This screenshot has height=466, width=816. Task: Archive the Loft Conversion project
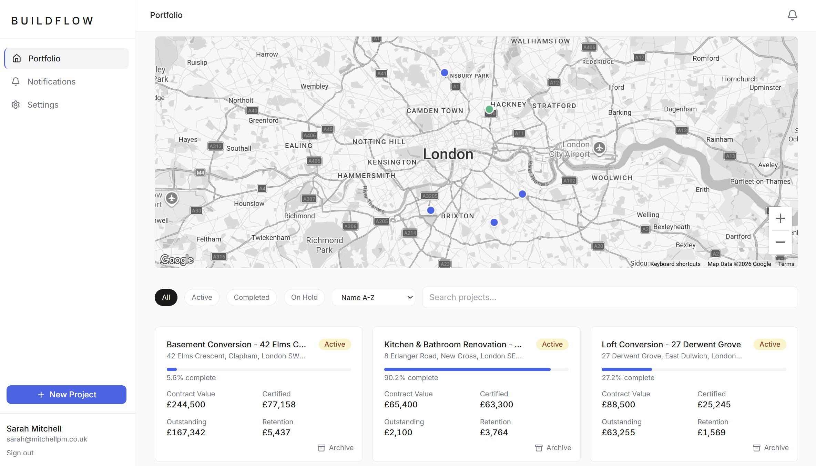pos(771,448)
